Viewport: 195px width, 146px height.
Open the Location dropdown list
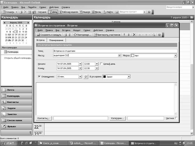pos(119,55)
